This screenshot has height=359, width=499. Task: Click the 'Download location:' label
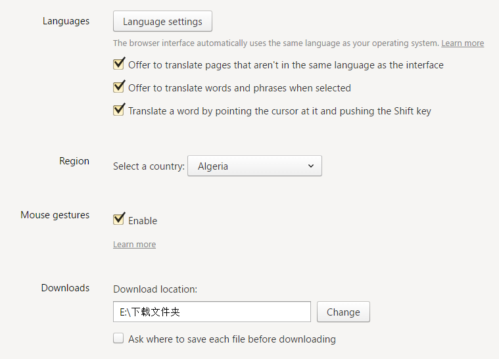click(155, 289)
